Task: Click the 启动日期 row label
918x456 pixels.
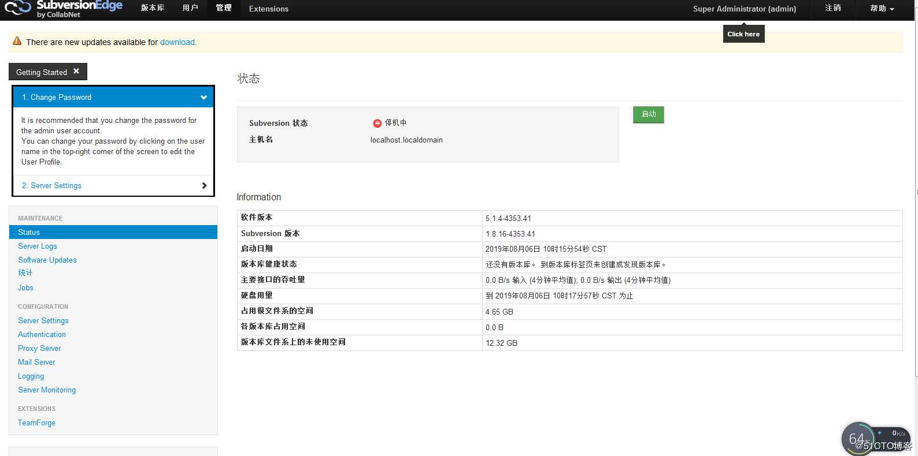Action: click(257, 248)
